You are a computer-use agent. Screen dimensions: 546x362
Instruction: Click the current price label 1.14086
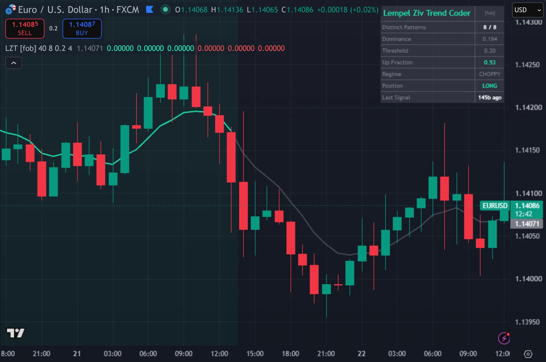click(x=527, y=206)
